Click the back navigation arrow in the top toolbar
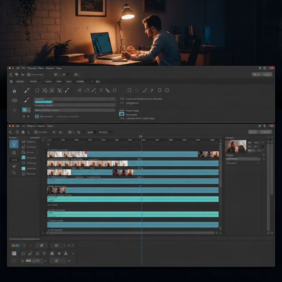The image size is (282, 282). [x=10, y=74]
